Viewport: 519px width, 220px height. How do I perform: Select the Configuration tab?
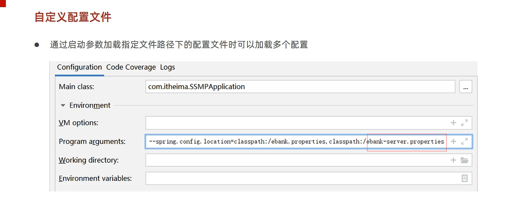pyautogui.click(x=79, y=67)
